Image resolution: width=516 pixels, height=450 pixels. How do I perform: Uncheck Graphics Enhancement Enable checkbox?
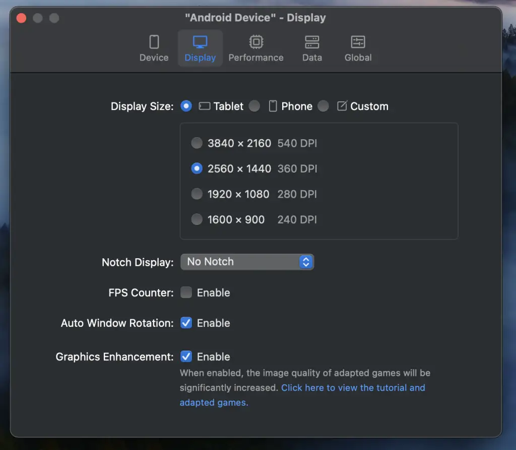[186, 357]
